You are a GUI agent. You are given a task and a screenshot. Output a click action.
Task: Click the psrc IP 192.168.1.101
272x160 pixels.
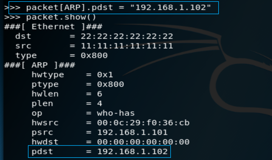coord(132,132)
